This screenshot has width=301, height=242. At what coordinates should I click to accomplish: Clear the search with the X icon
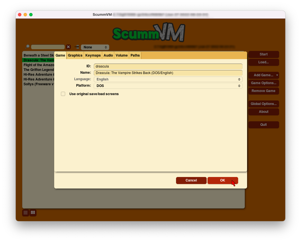pyautogui.click(x=68, y=47)
